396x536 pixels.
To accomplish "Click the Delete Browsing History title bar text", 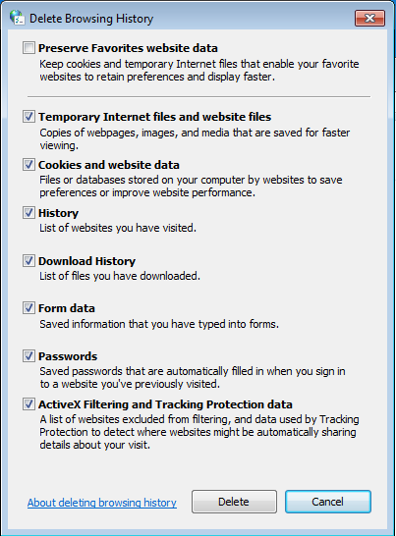I will point(91,19).
